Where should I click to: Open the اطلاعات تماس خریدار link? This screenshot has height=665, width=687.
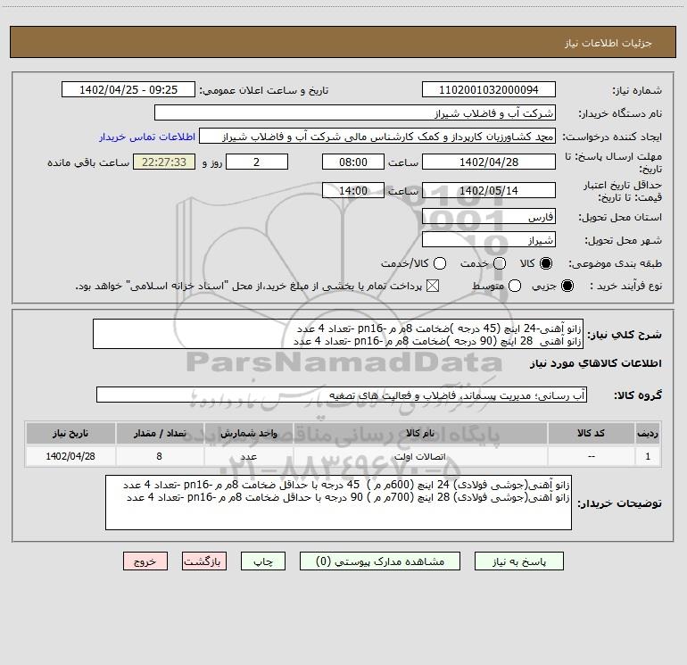tap(147, 137)
